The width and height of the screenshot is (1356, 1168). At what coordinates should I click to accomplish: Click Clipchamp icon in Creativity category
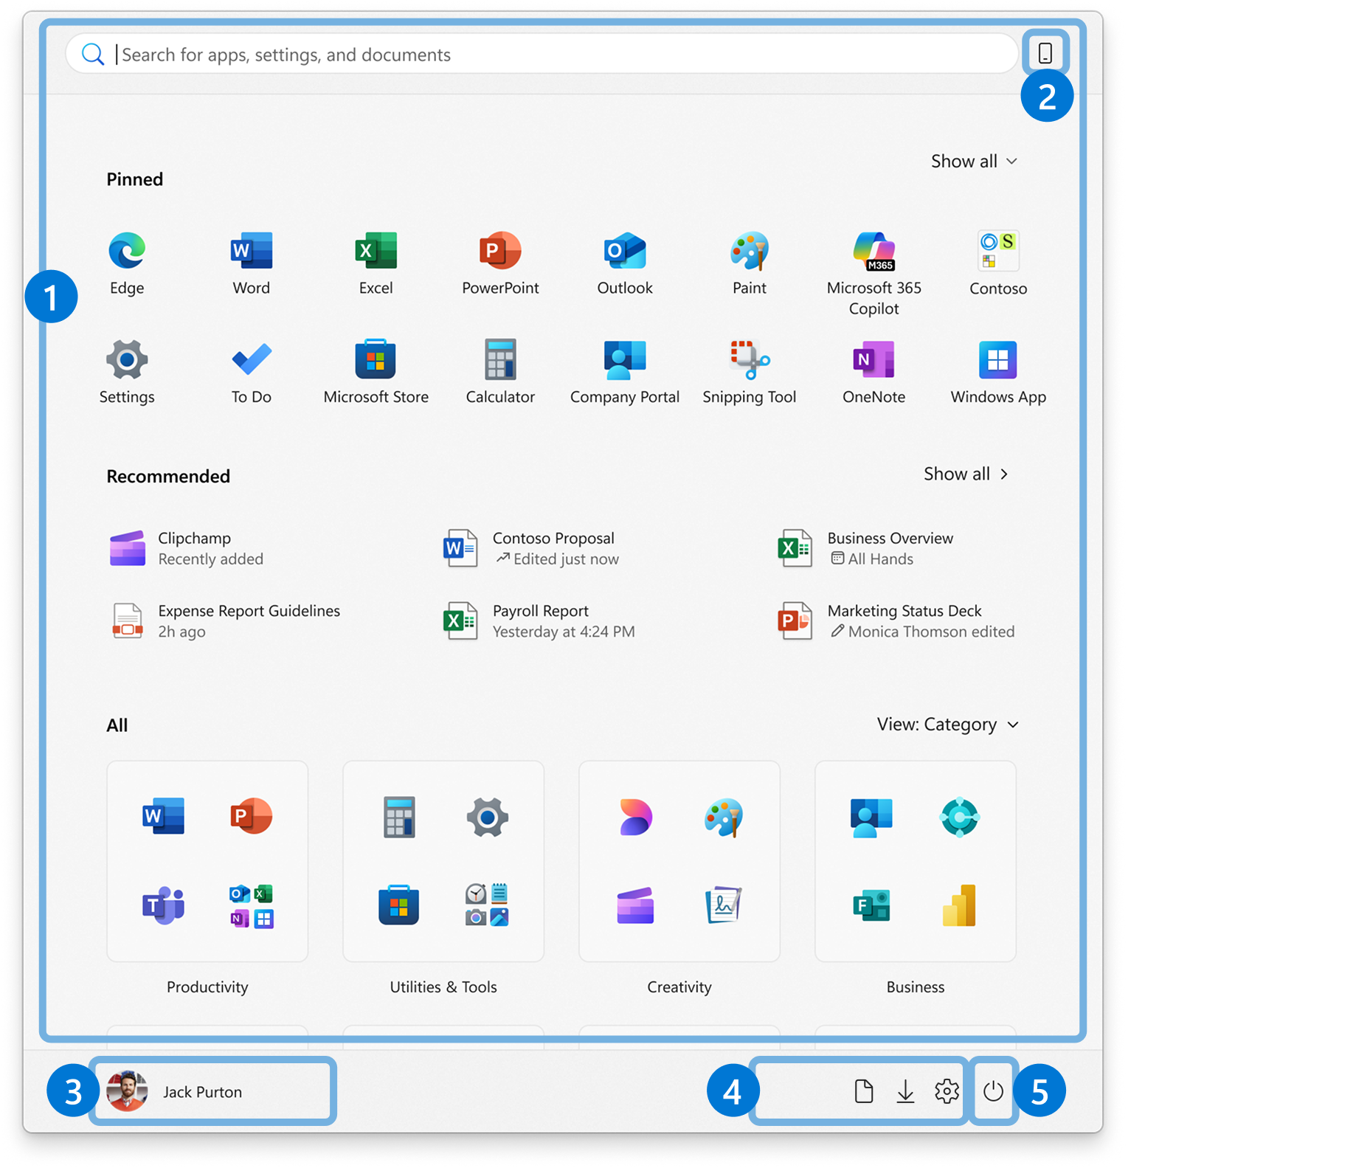click(635, 905)
